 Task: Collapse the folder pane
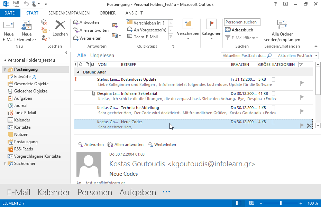click(66, 53)
